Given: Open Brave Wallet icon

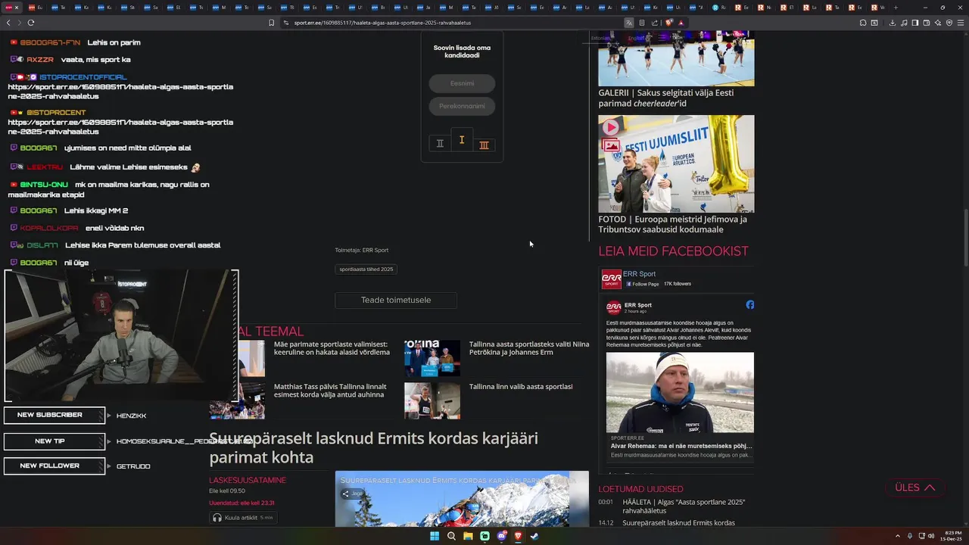Looking at the screenshot, I should (x=927, y=23).
